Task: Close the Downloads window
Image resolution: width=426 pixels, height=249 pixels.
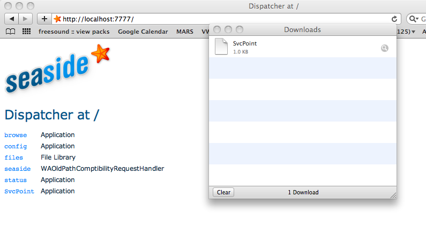Action: [x=217, y=29]
